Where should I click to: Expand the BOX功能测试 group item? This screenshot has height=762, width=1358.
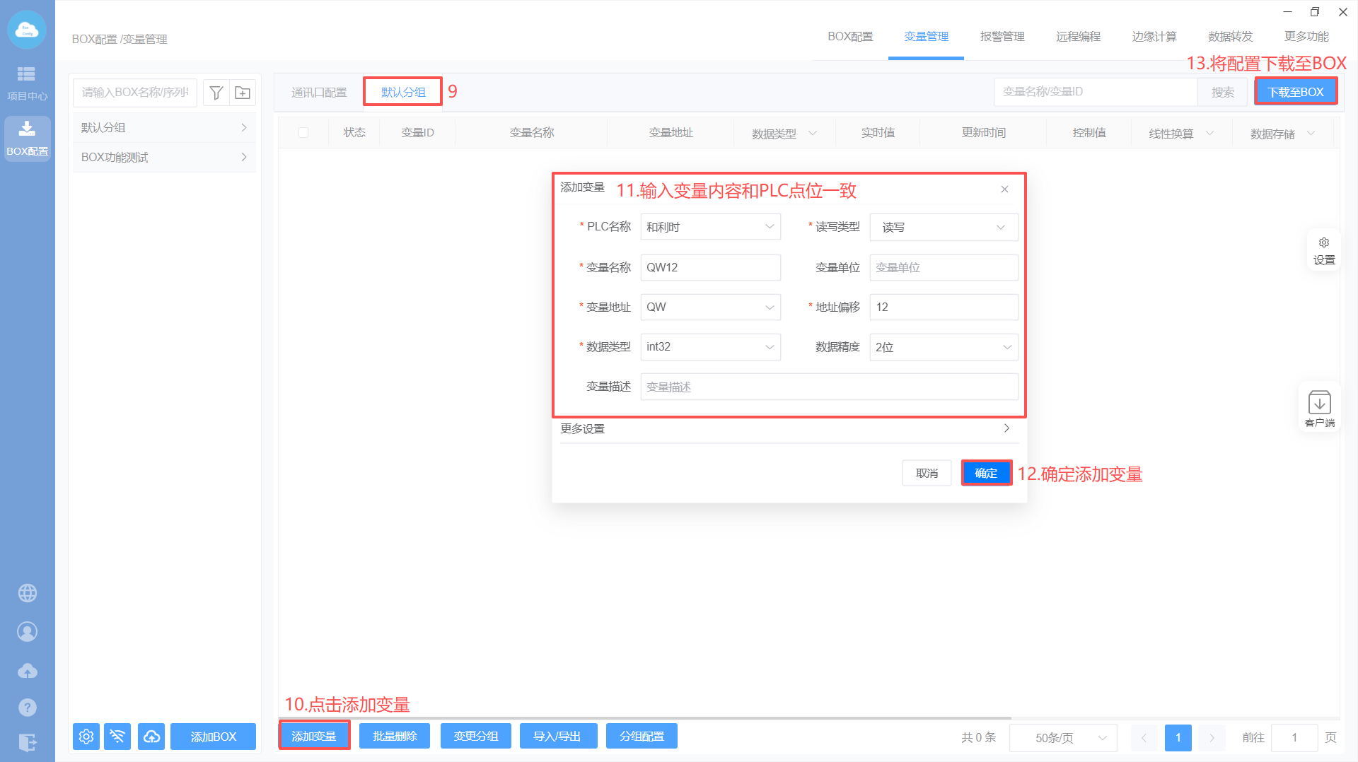[164, 158]
